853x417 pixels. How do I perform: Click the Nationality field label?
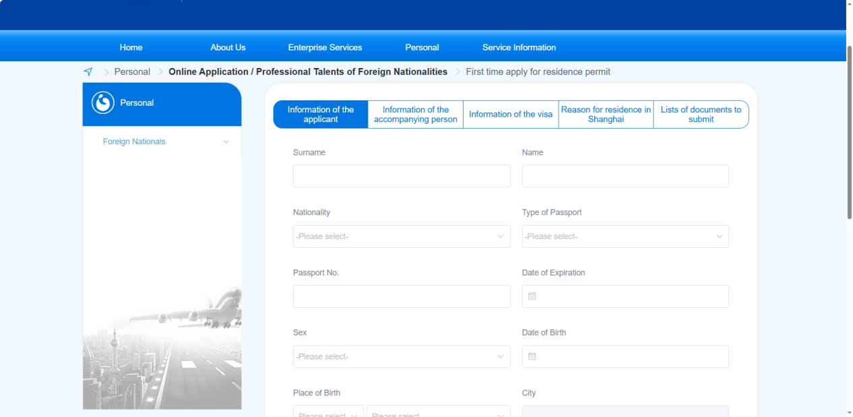tap(311, 212)
